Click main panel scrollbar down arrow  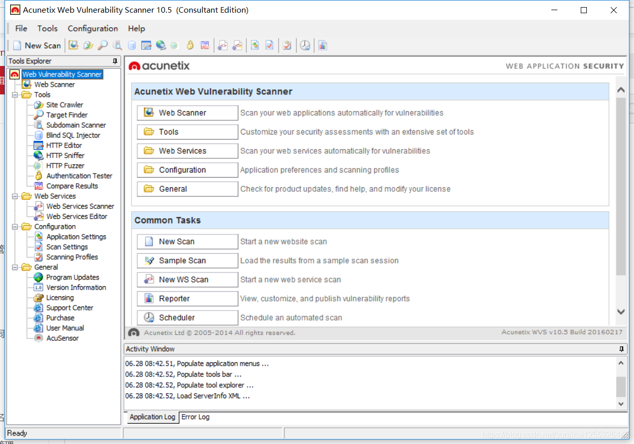tap(621, 312)
